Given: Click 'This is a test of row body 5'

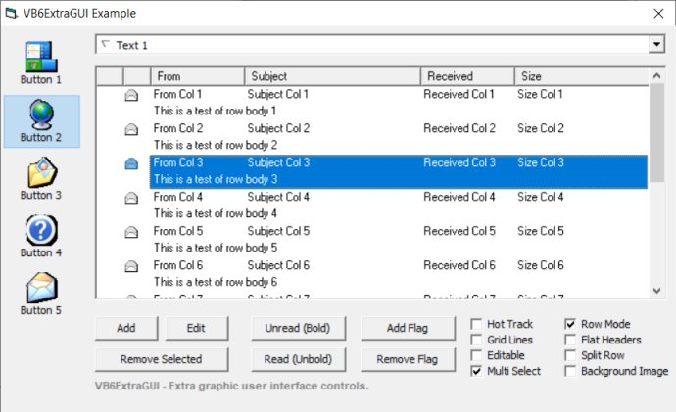Looking at the screenshot, I should (x=216, y=248).
